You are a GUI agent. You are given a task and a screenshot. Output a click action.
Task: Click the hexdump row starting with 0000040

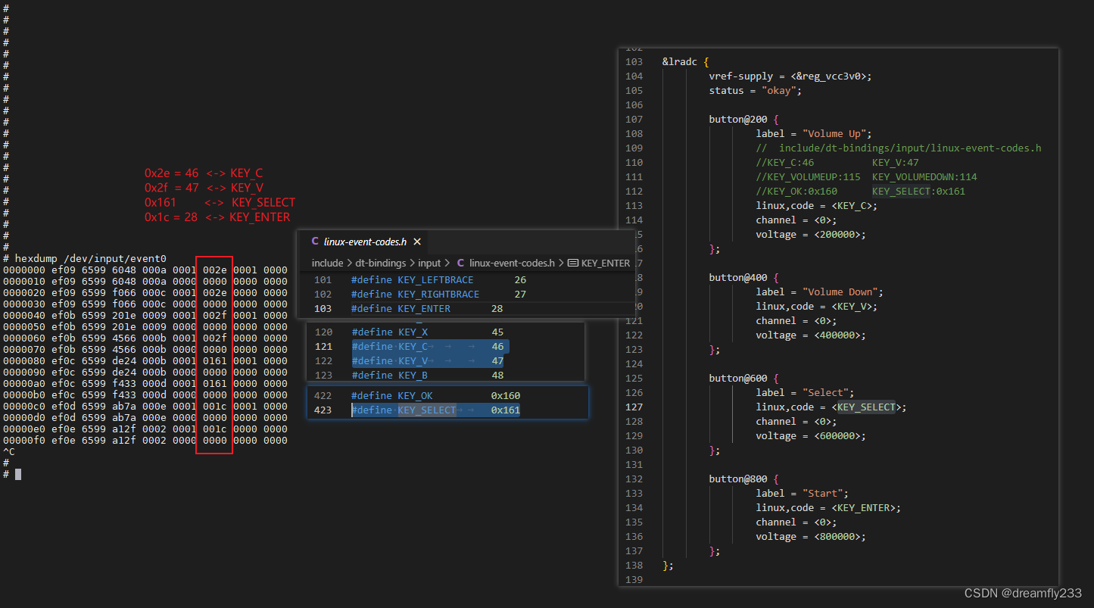[x=145, y=315]
